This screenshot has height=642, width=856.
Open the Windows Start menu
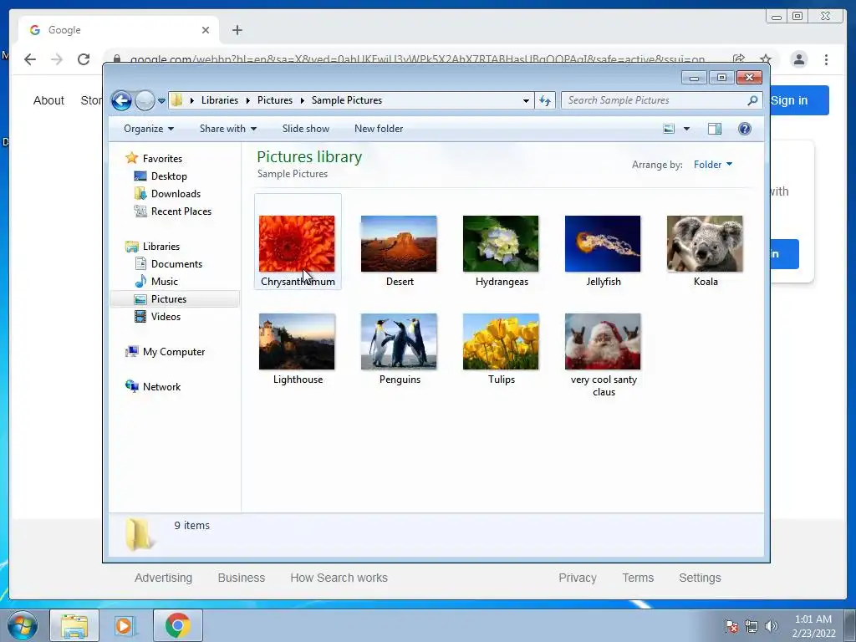[x=23, y=625]
